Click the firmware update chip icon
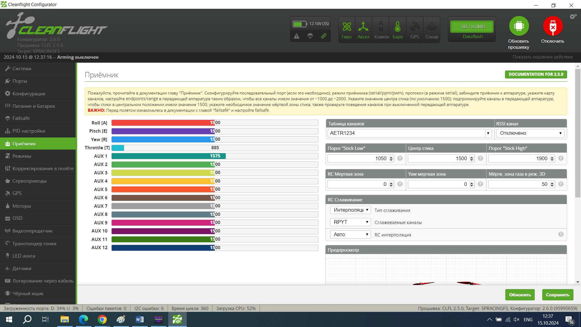581x327 pixels. click(x=519, y=26)
